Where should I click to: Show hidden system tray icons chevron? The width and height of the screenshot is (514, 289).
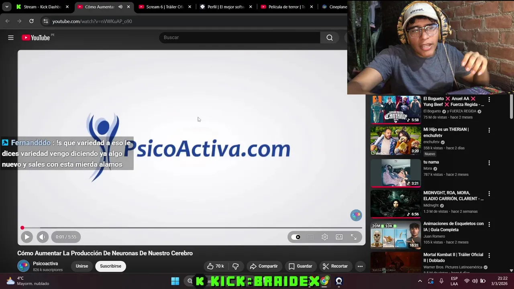tap(420, 281)
